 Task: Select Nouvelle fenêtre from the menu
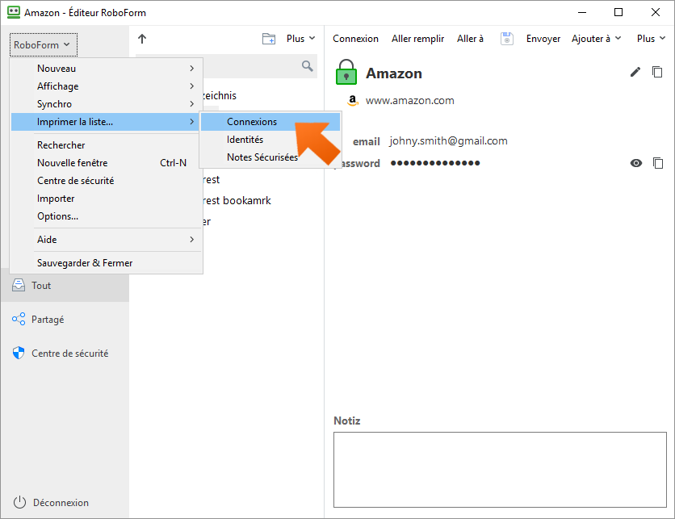[x=107, y=163]
